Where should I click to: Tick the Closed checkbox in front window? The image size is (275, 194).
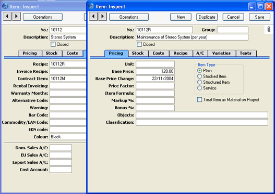(x=139, y=44)
